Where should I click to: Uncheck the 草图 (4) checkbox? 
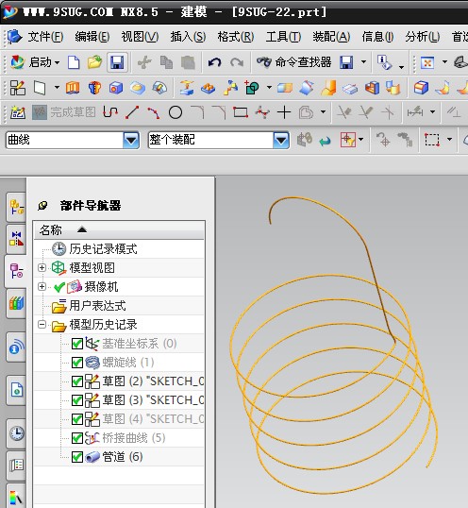point(77,419)
